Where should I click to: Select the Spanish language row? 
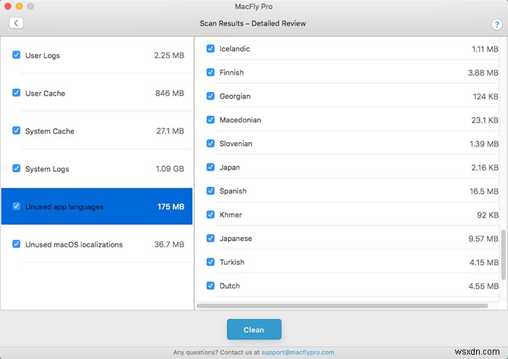click(x=348, y=191)
